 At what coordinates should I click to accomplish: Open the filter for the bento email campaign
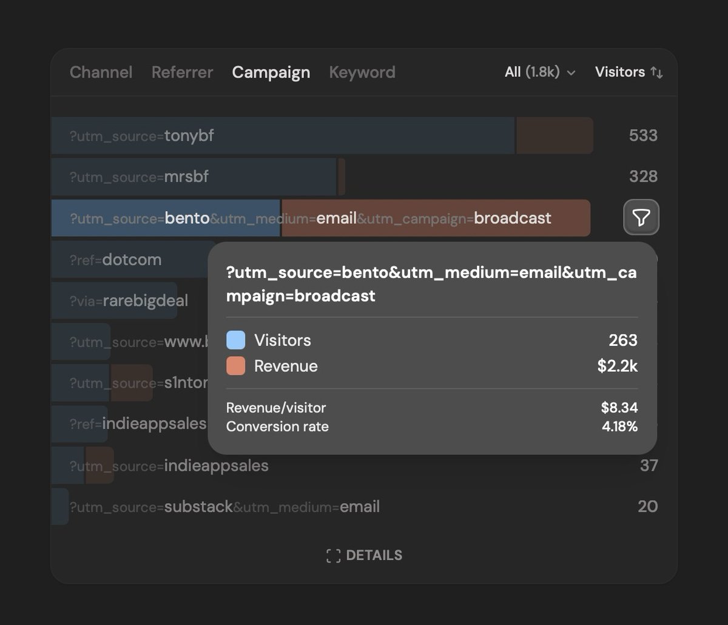(x=641, y=218)
